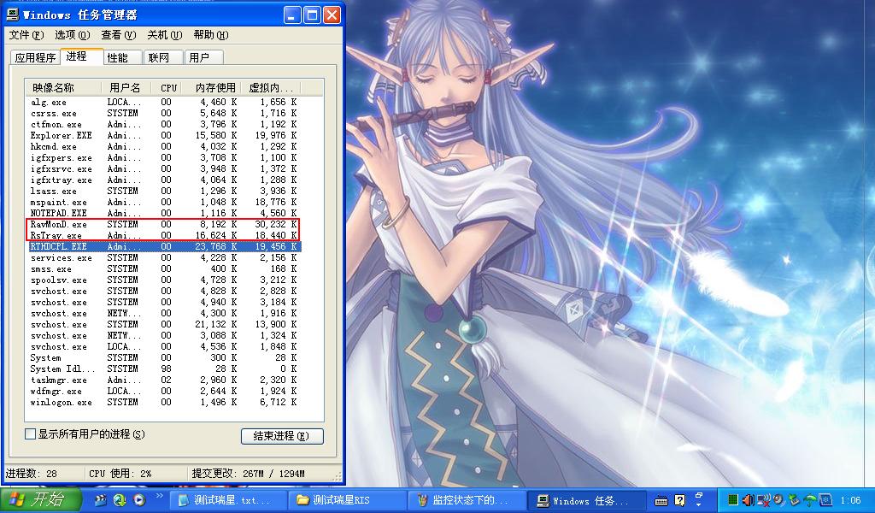The height and width of the screenshot is (513, 875).
Task: Launch Windows Media Player quick launch icon
Action: [139, 499]
